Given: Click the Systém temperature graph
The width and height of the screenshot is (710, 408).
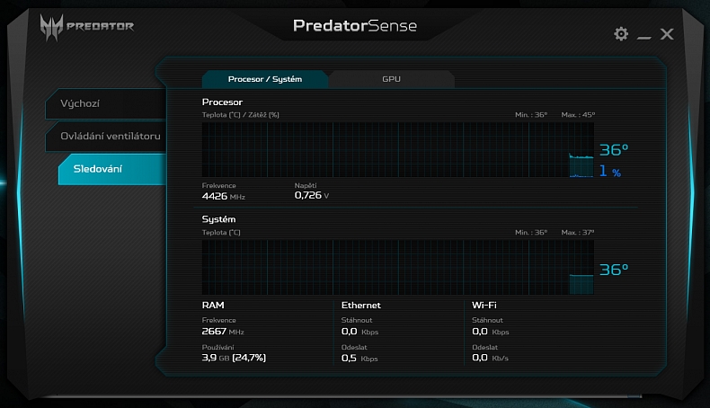Looking at the screenshot, I should (397, 267).
